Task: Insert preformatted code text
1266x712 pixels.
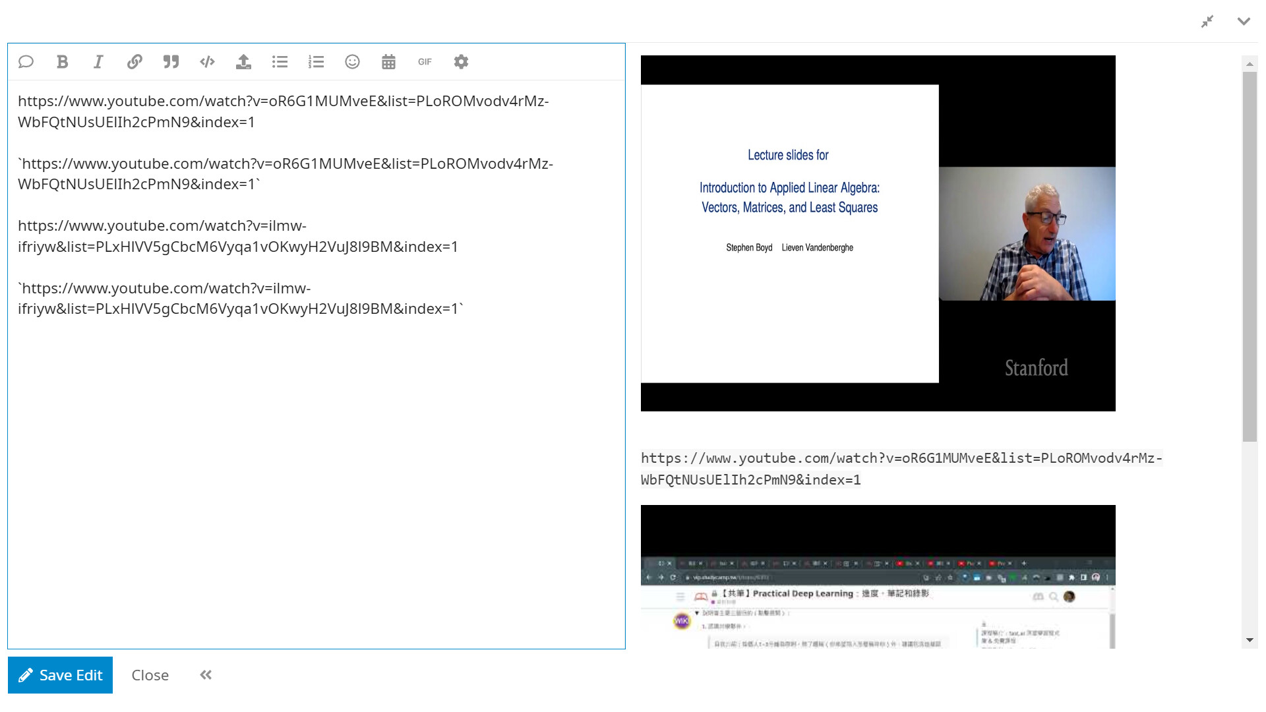Action: pyautogui.click(x=207, y=62)
